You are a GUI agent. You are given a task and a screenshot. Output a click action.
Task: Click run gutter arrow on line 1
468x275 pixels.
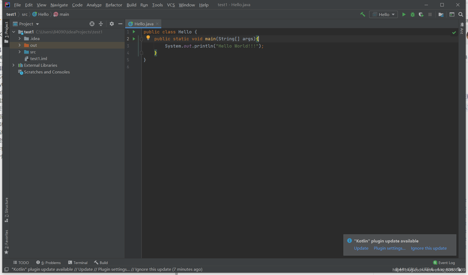134,32
